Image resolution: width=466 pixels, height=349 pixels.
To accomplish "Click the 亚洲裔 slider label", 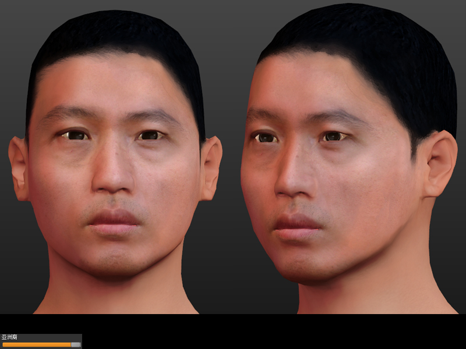I will [9, 337].
